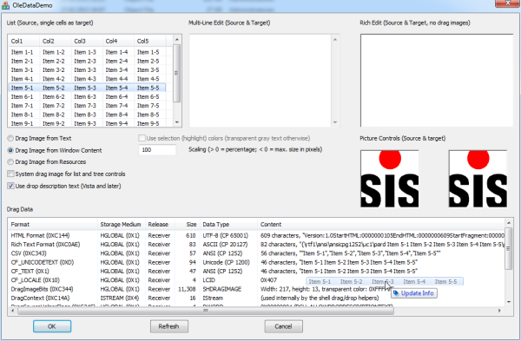The width and height of the screenshot is (521, 341).
Task: Select the CSV (0XC343) row
Action: tap(256, 253)
